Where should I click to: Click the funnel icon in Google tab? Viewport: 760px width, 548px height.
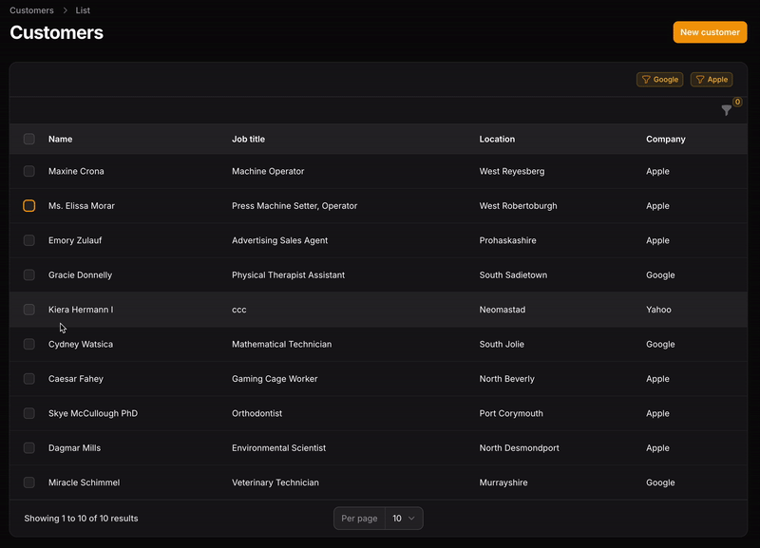click(x=646, y=80)
